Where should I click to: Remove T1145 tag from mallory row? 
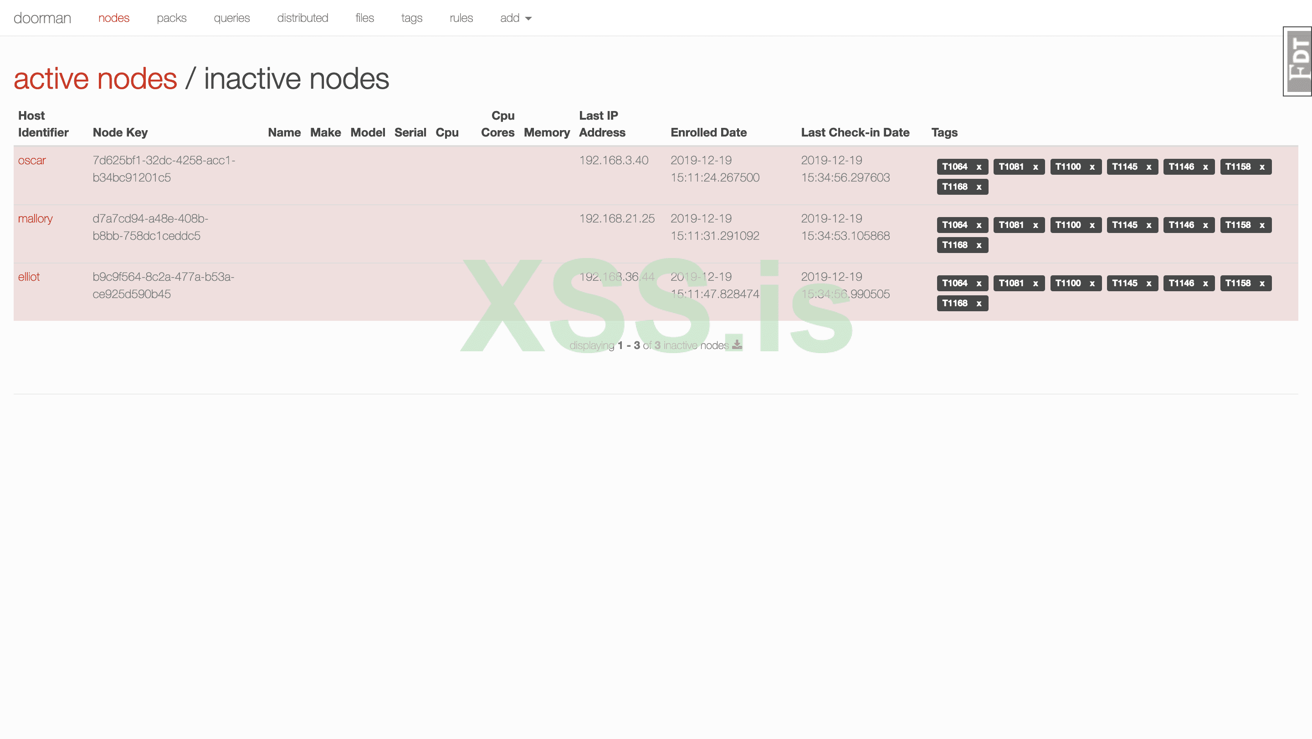(x=1148, y=225)
